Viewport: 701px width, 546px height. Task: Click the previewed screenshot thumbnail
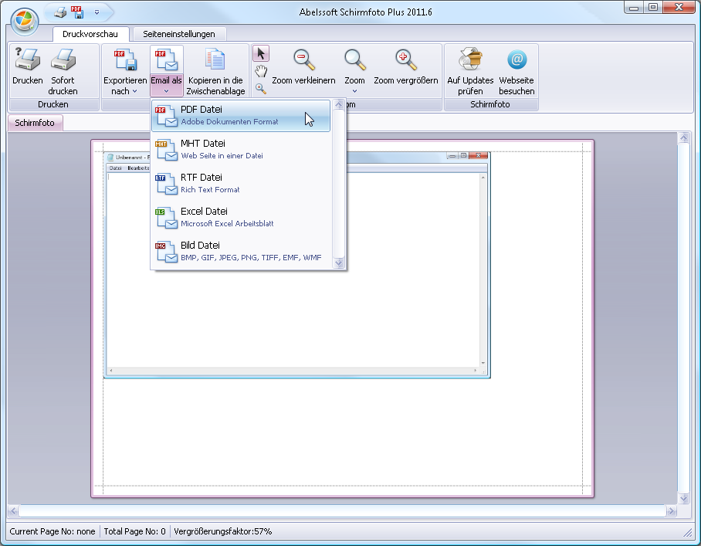coord(297,265)
